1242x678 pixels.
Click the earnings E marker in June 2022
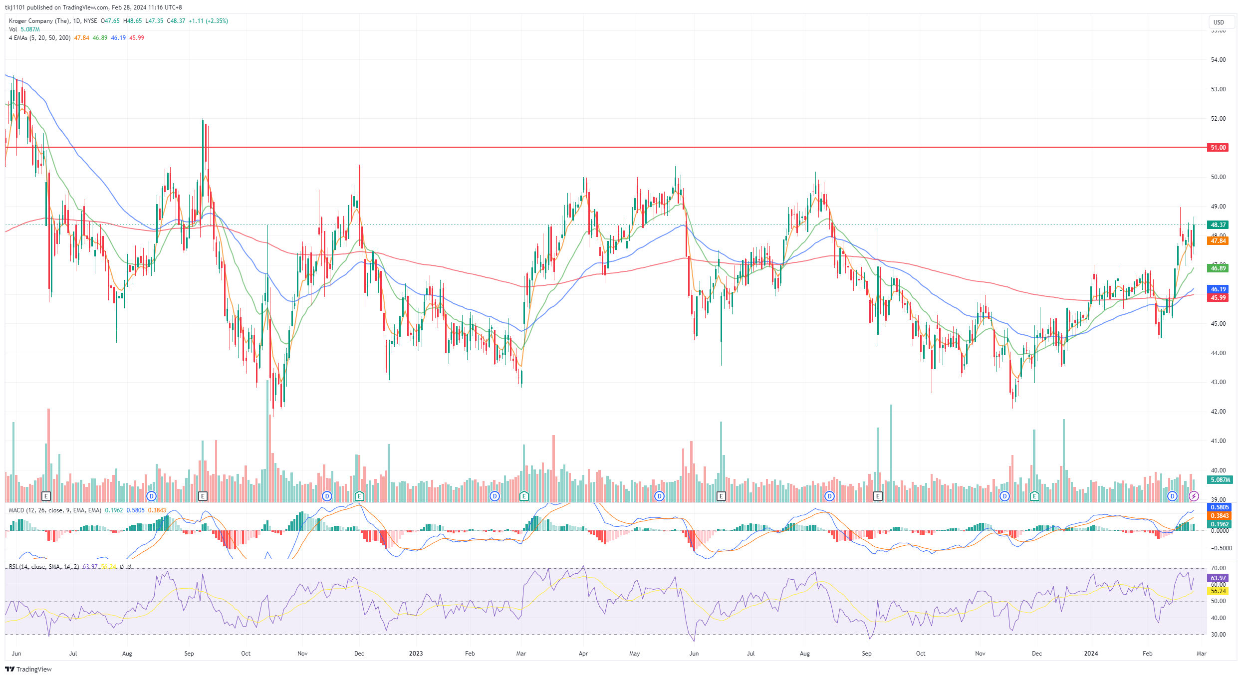(x=46, y=496)
